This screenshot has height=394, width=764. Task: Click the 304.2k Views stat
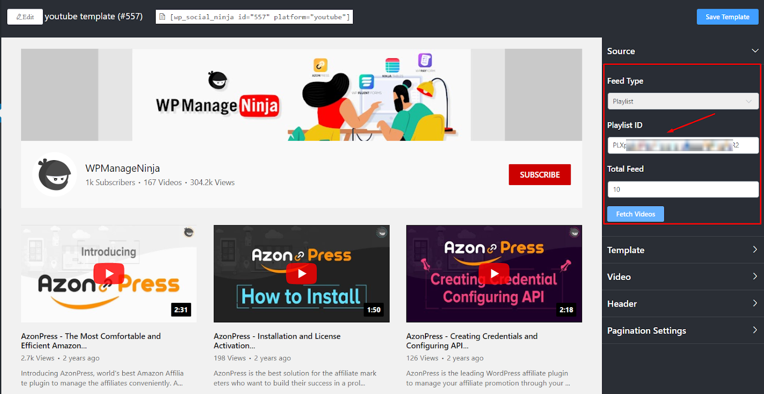[x=212, y=182]
